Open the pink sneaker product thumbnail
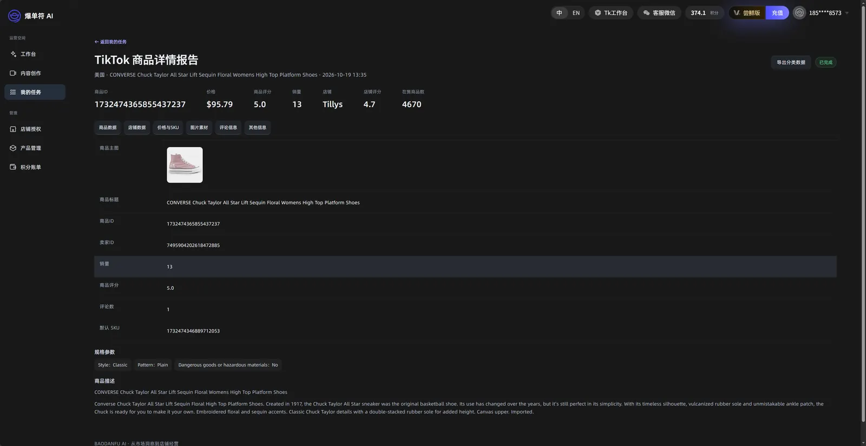Image resolution: width=866 pixels, height=446 pixels. coord(185,165)
